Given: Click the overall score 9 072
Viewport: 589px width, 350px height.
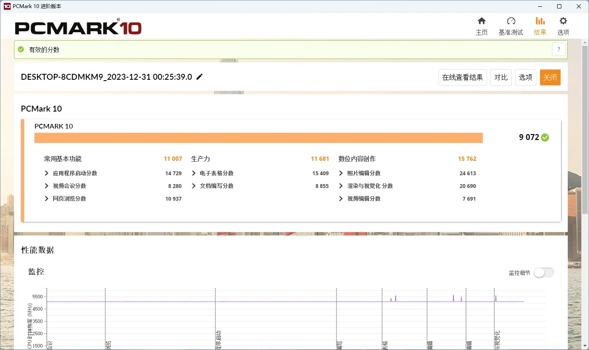Looking at the screenshot, I should click(x=529, y=137).
